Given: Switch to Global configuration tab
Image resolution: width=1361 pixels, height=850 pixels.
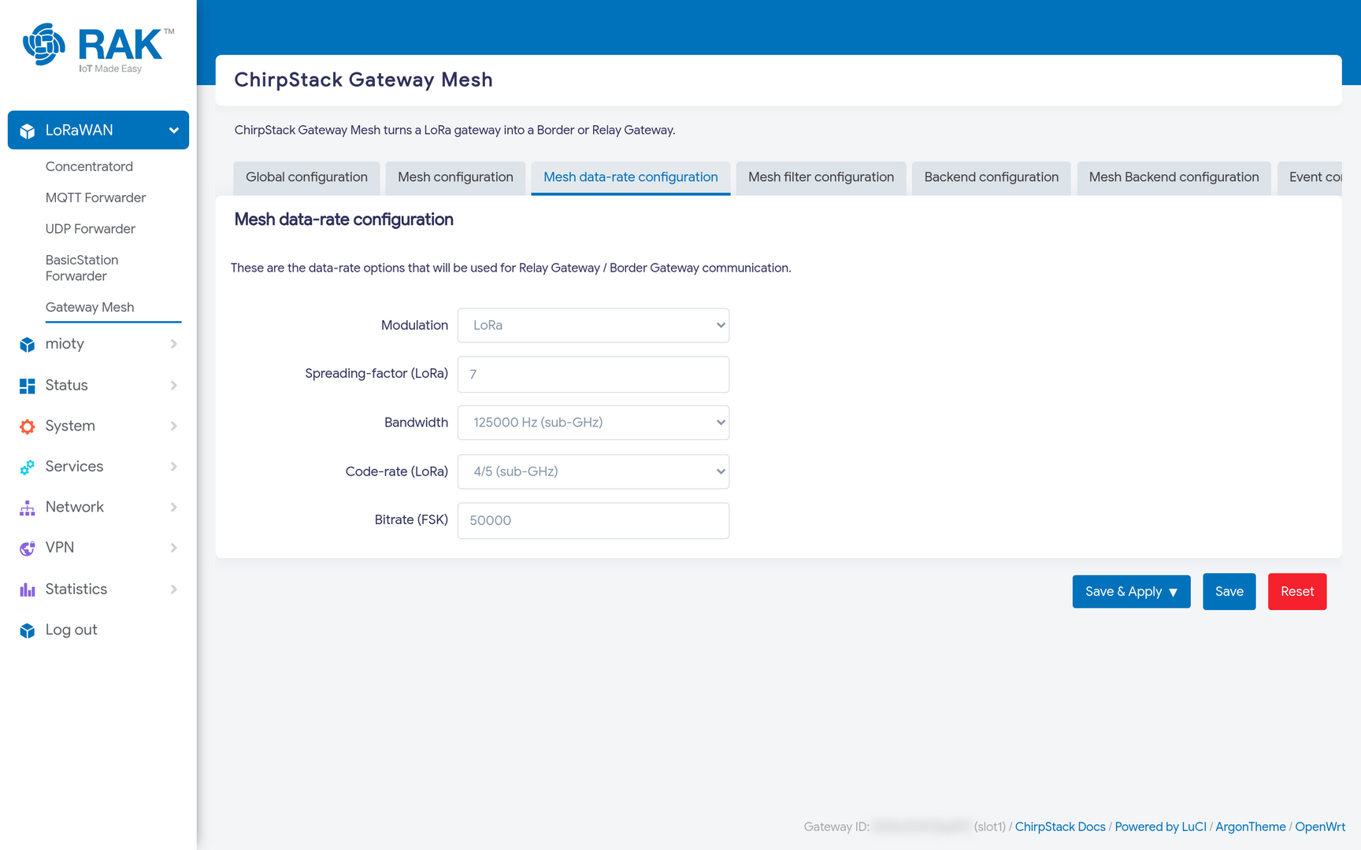Looking at the screenshot, I should click(306, 178).
